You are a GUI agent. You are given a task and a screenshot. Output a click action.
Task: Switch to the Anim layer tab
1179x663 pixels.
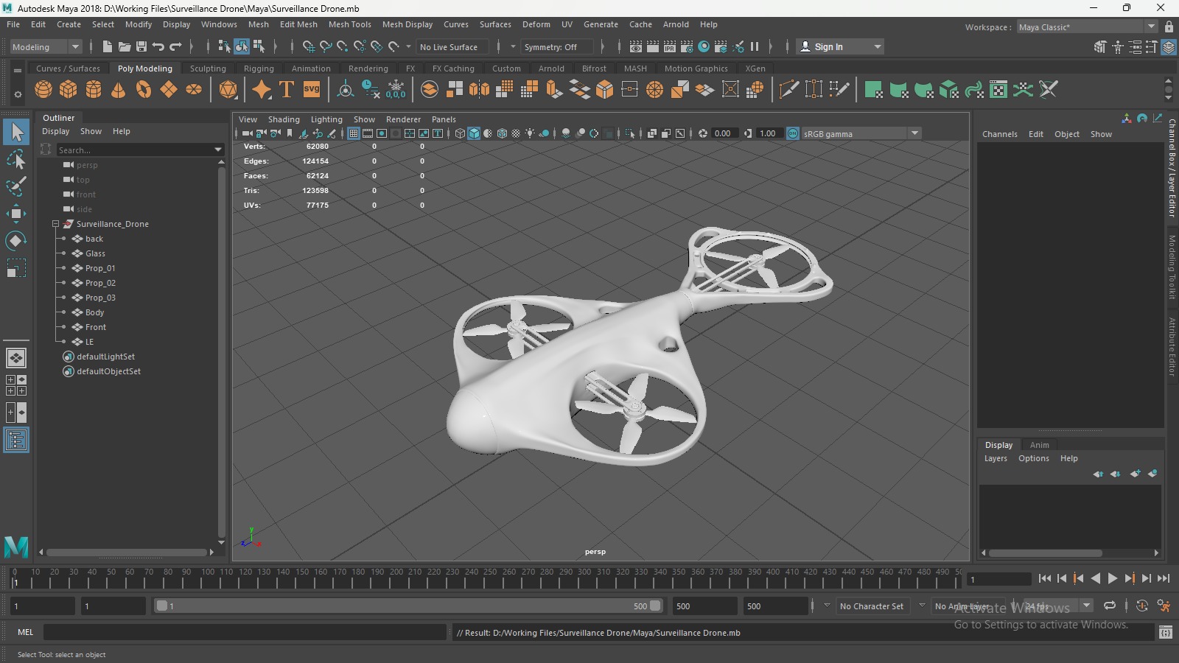pyautogui.click(x=1040, y=445)
